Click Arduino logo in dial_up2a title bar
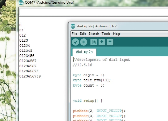Image resolution: width=168 pixels, height=121 pixels. click(x=73, y=26)
